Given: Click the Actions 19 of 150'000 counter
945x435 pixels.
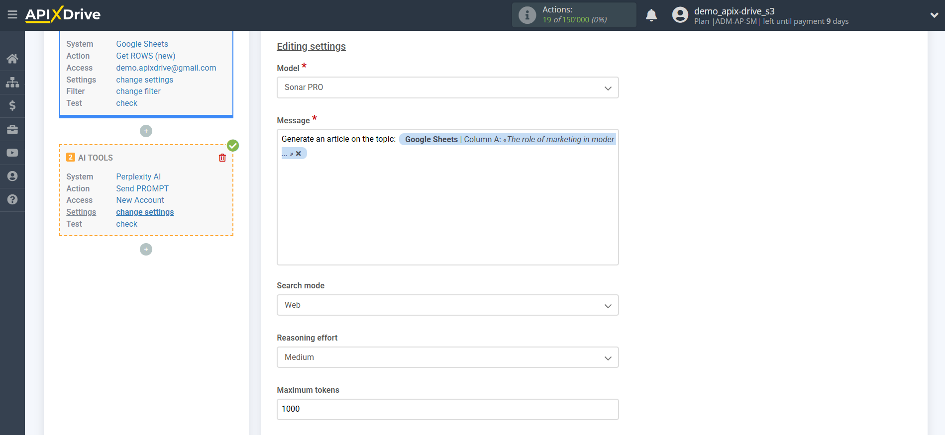Looking at the screenshot, I should coord(574,15).
